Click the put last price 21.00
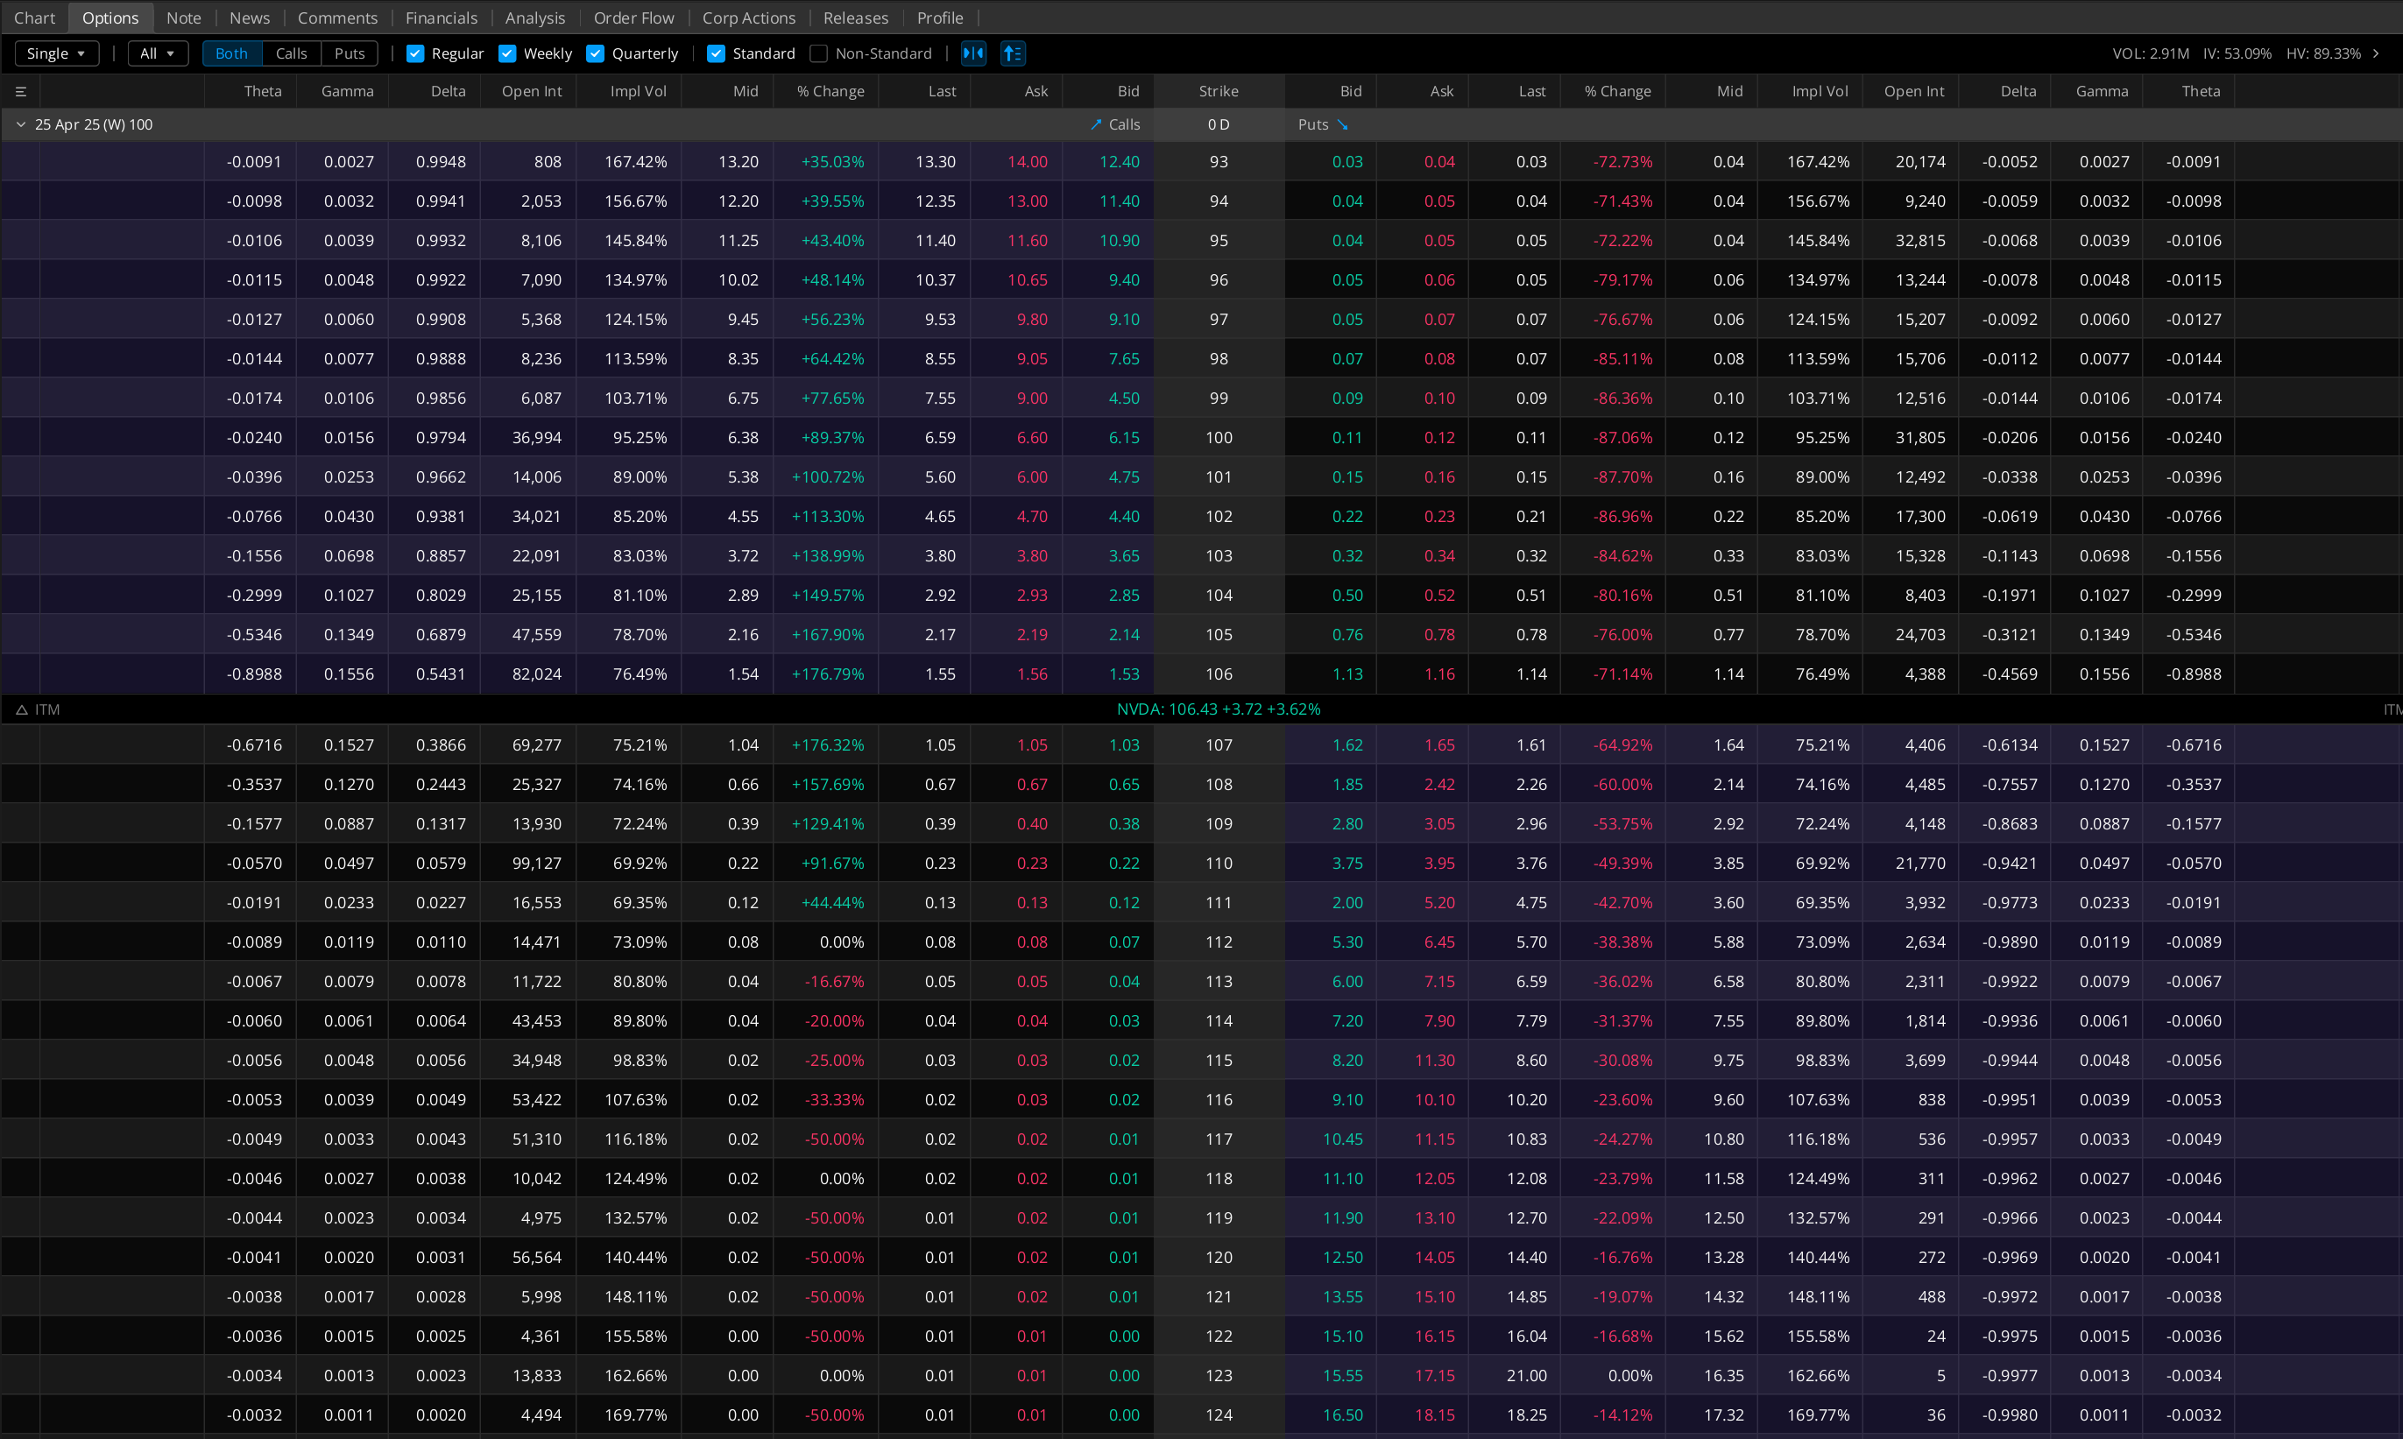2403x1439 pixels. (1526, 1375)
